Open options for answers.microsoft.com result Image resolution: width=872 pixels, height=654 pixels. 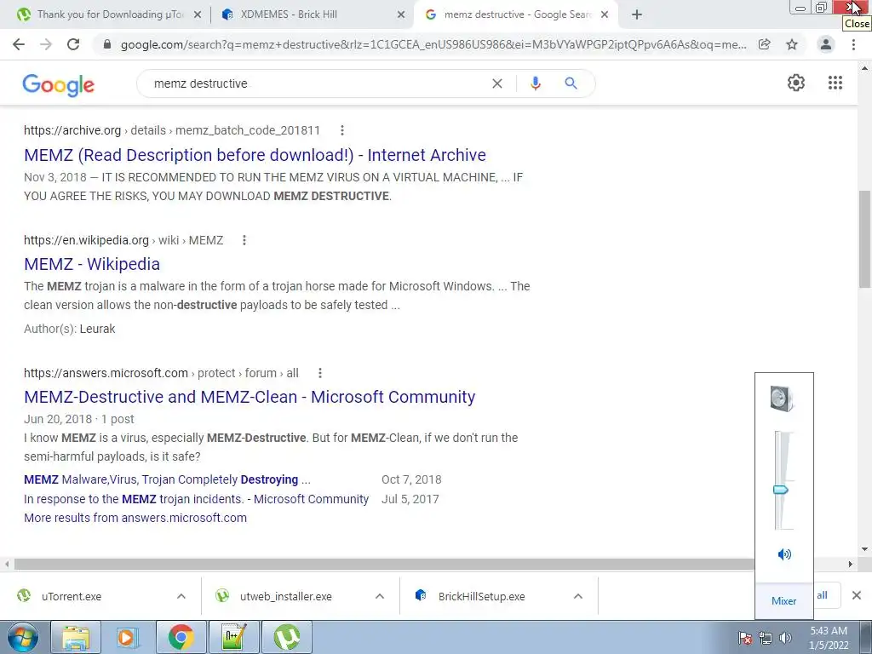point(320,373)
